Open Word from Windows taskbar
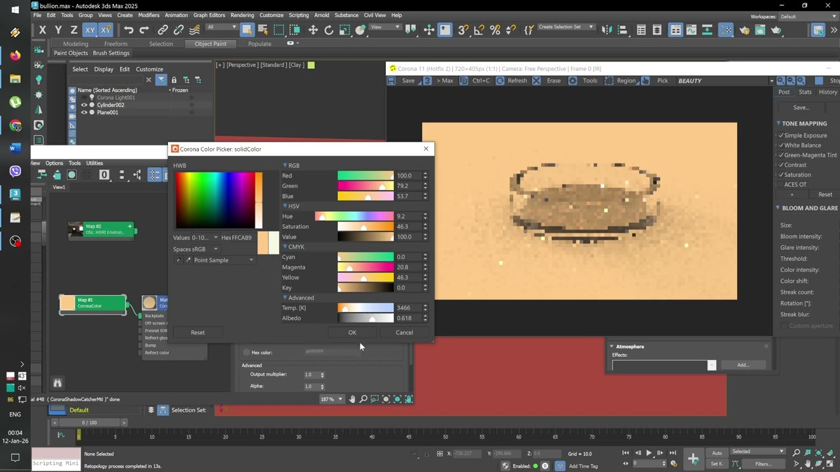840x472 pixels. [x=15, y=148]
